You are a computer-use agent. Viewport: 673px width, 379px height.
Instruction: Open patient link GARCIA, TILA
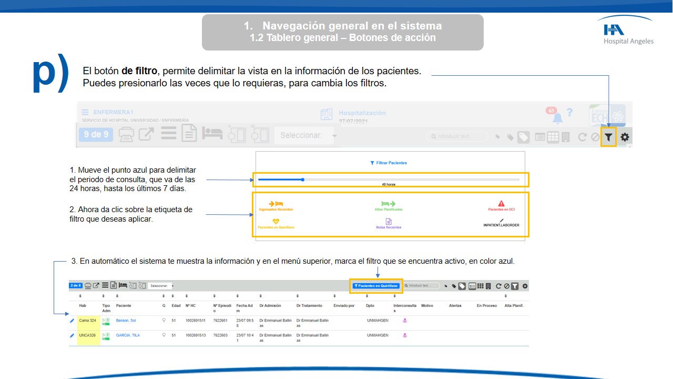point(128,335)
